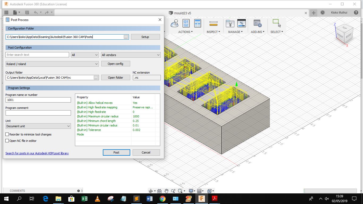Click the Measure ruler icon under Inspect

pyautogui.click(x=213, y=24)
